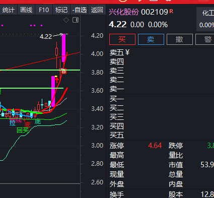Click the red R margin indicator

171,11
